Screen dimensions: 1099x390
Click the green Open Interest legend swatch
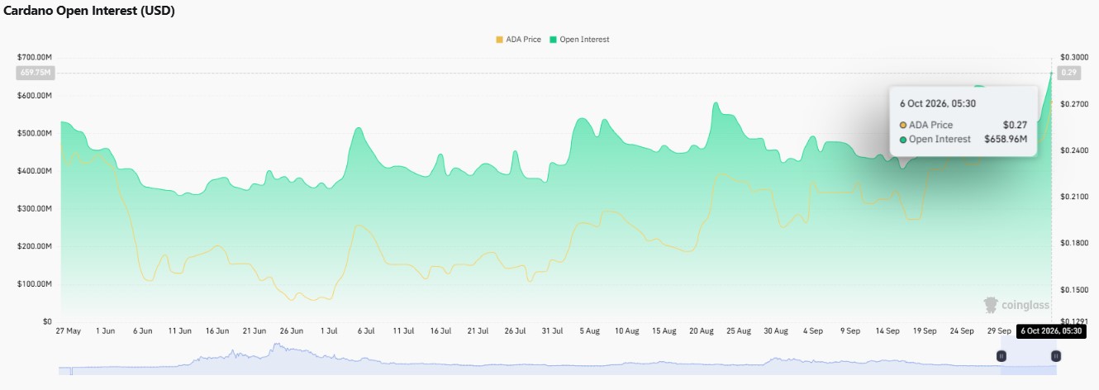click(x=552, y=40)
